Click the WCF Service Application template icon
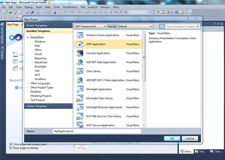Viewport: 225px width, 160px height. pos(80,125)
